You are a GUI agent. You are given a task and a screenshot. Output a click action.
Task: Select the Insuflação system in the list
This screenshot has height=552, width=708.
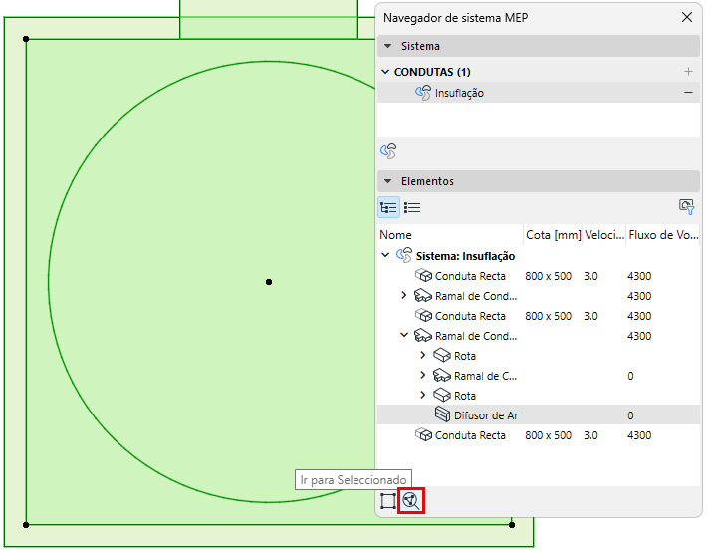click(539, 93)
